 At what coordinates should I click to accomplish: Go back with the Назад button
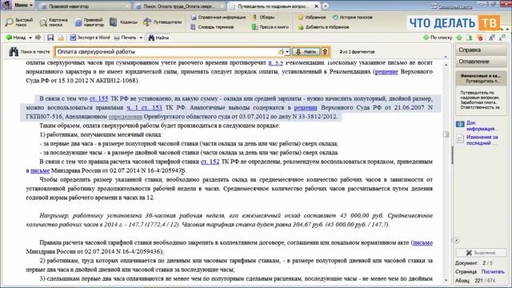tap(16, 38)
